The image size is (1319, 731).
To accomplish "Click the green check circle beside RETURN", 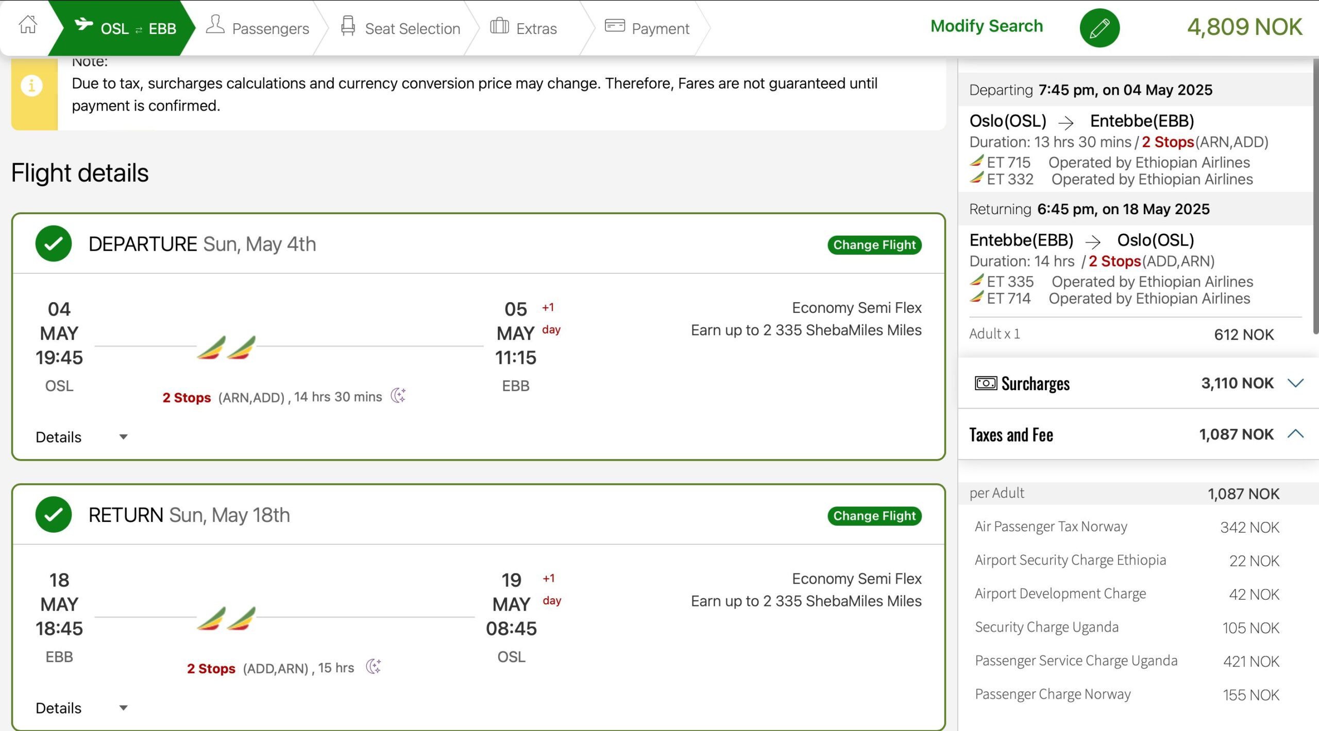I will point(54,515).
